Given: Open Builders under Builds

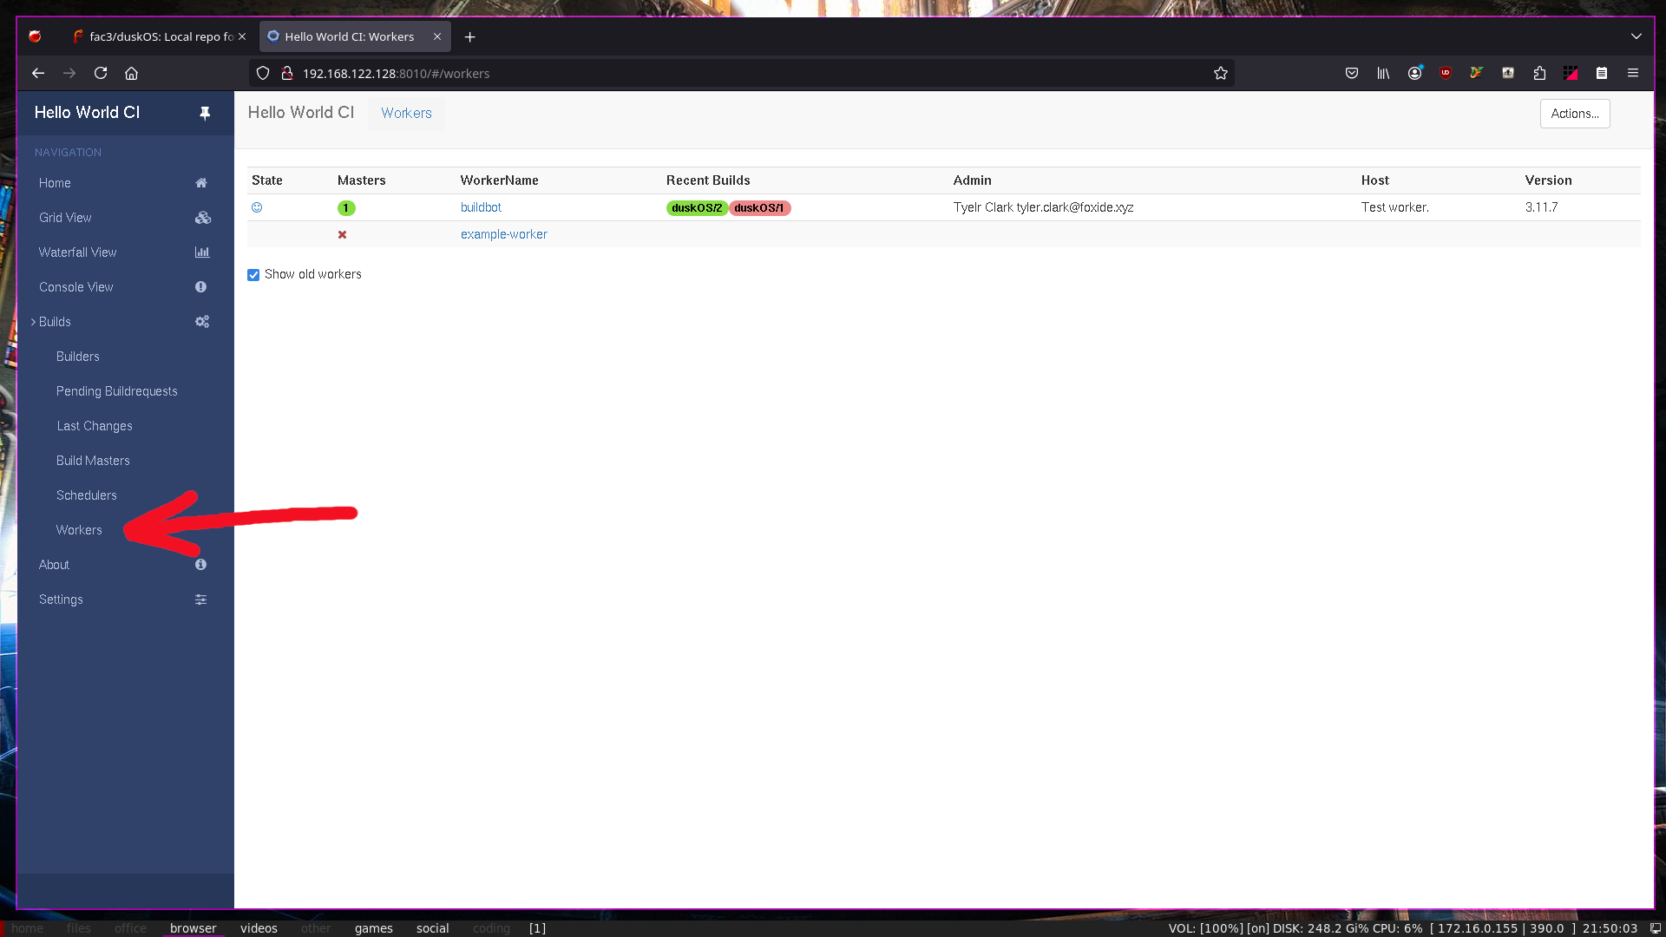Looking at the screenshot, I should pos(78,357).
